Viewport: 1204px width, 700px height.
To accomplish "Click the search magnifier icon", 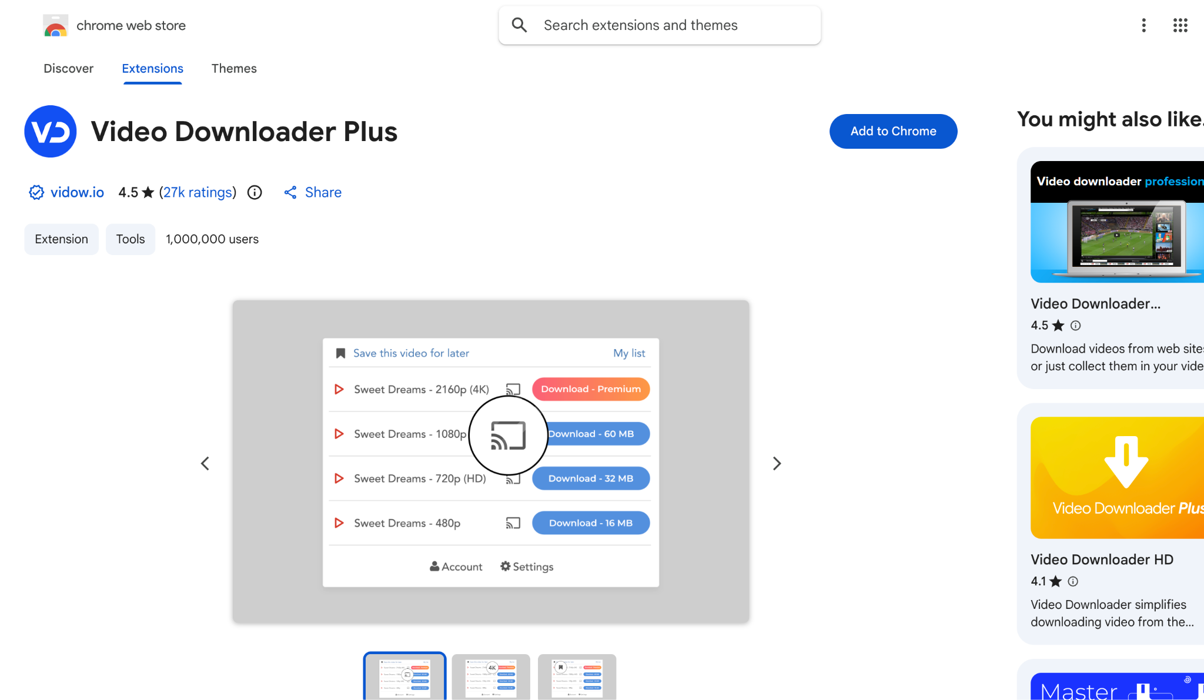I will tap(519, 25).
